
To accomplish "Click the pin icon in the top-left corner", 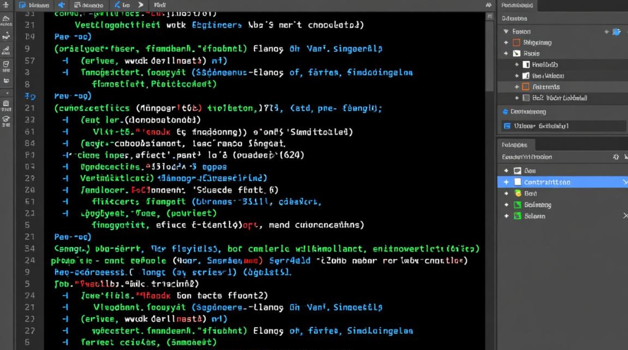I will (x=6, y=6).
